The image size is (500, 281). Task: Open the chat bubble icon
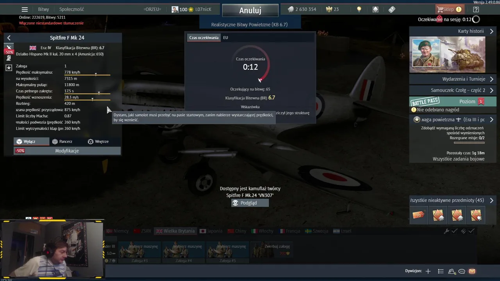462,271
